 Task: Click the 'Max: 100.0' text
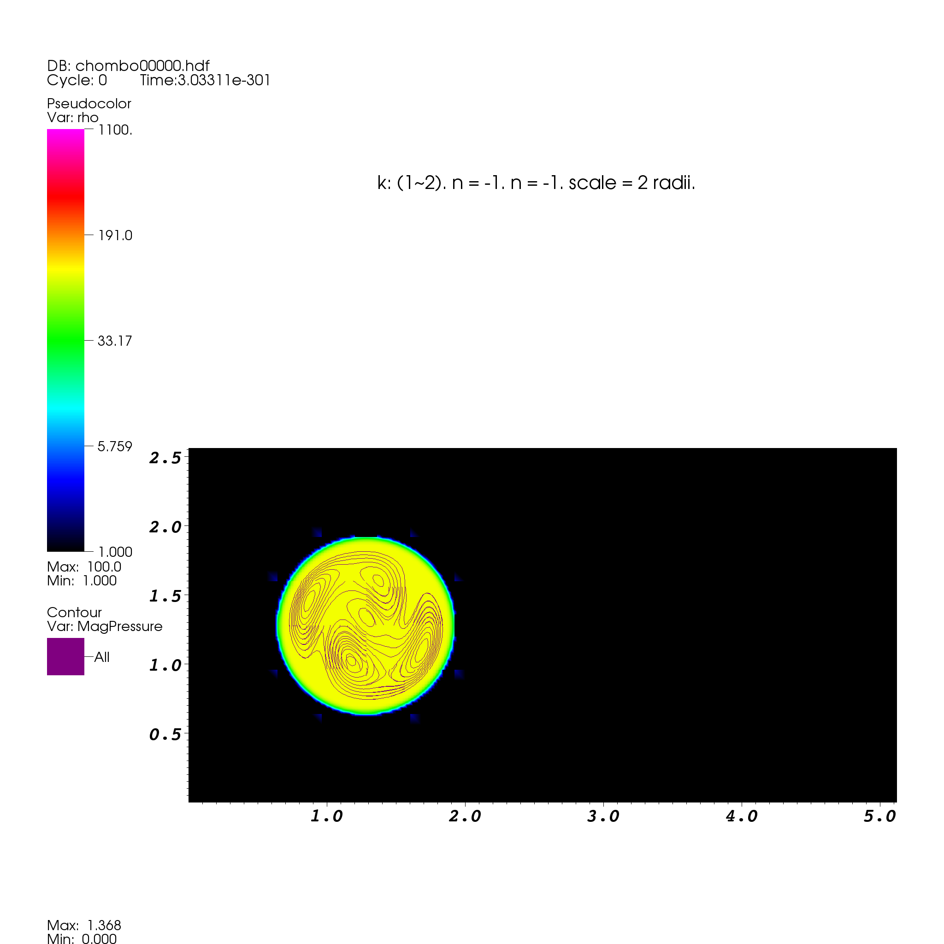[x=84, y=567]
